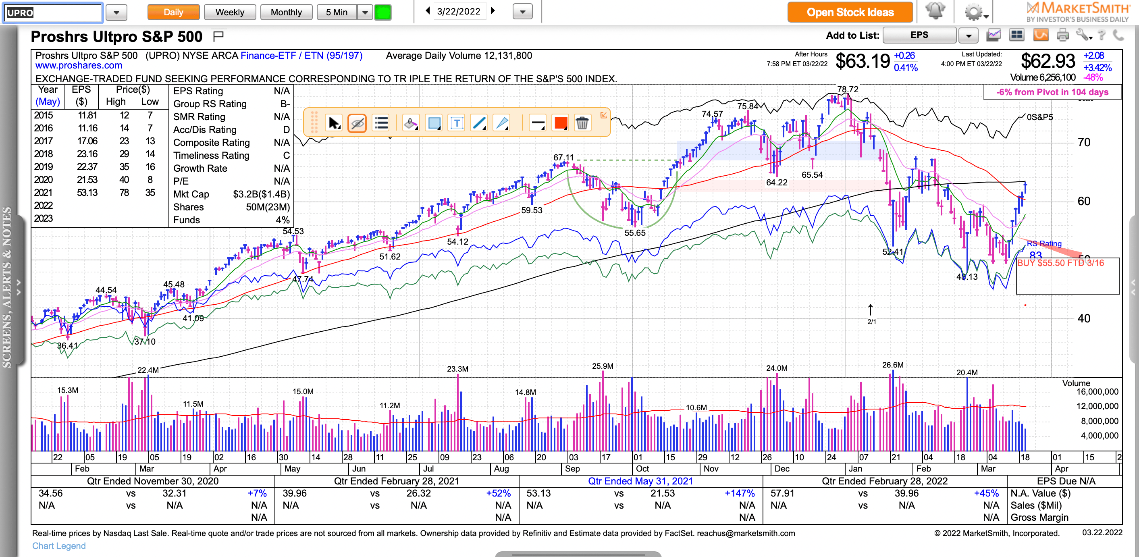Screen dimensions: 1139x557
Task: Open the settings gear menu
Action: (976, 12)
